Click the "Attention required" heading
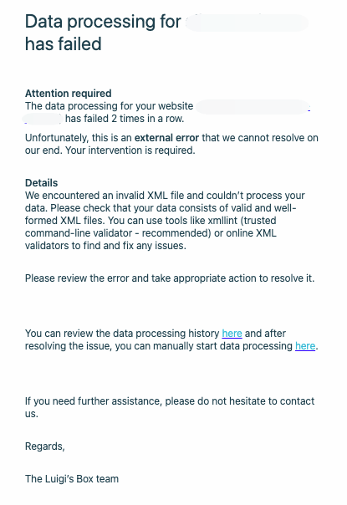 [69, 94]
